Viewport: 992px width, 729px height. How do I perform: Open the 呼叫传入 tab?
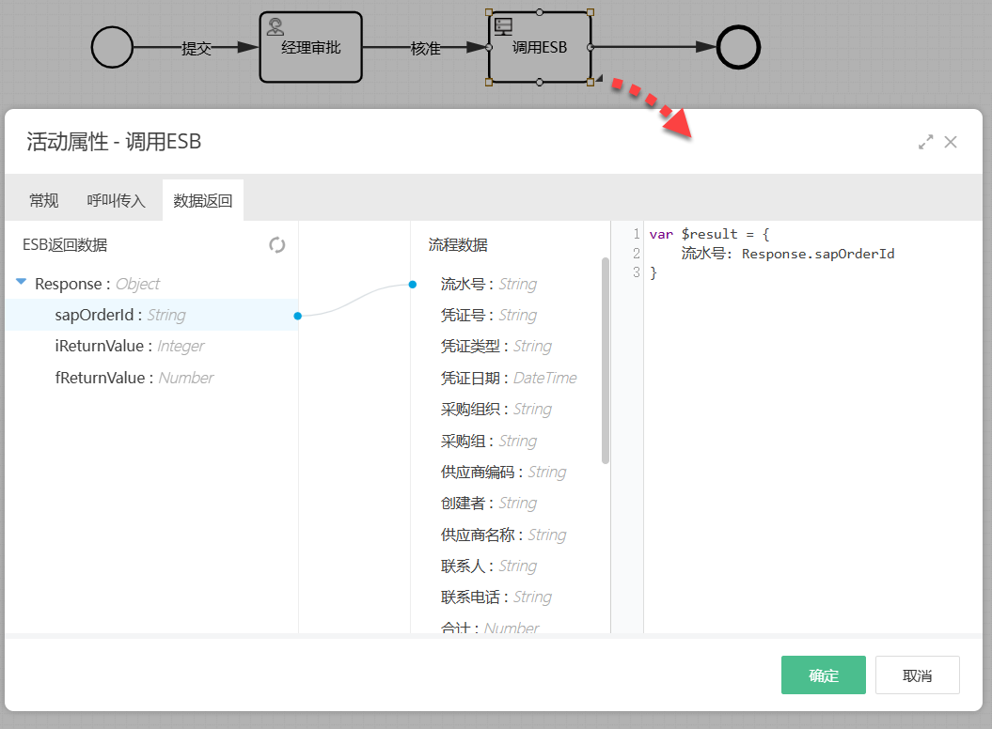pos(117,200)
